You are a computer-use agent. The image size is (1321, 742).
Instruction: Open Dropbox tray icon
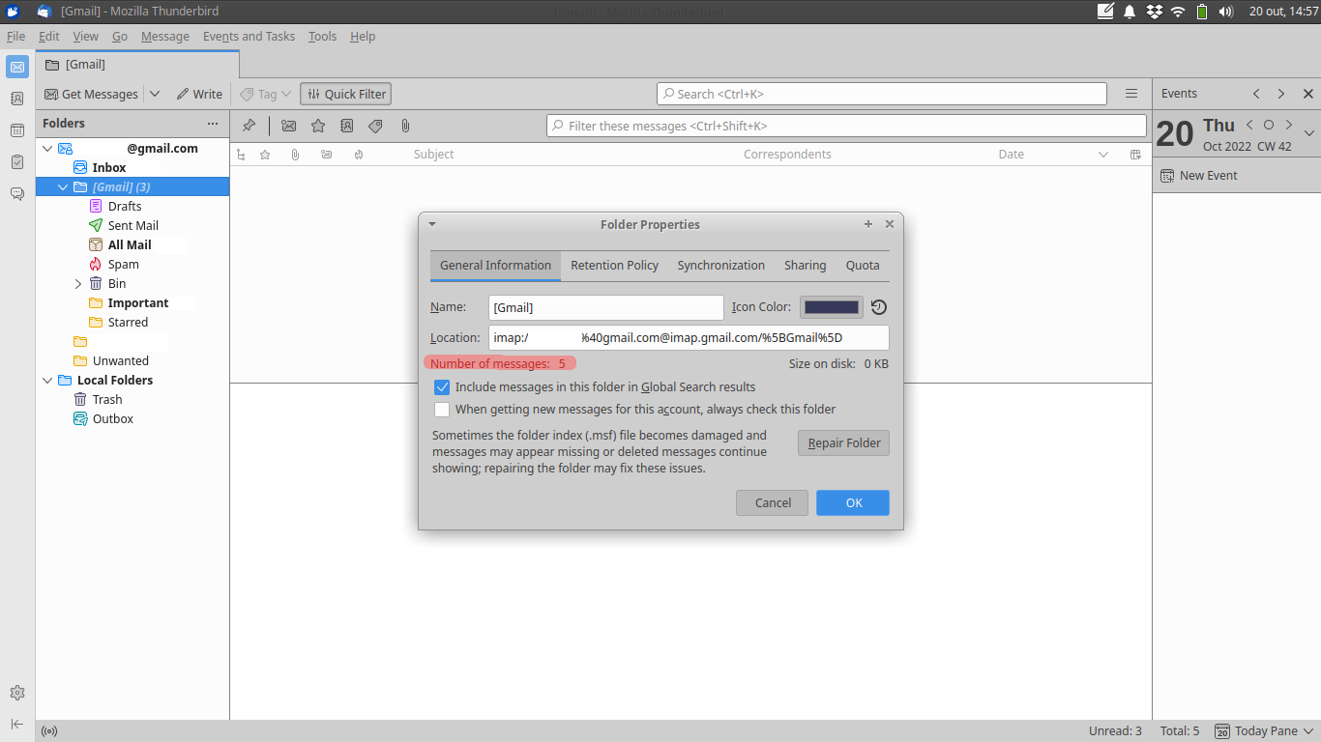click(x=1154, y=12)
